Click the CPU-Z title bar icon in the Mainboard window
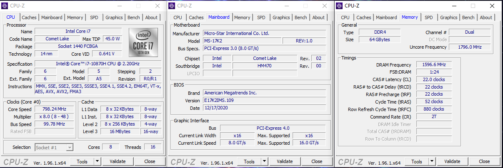The image size is (503, 168). point(172,5)
